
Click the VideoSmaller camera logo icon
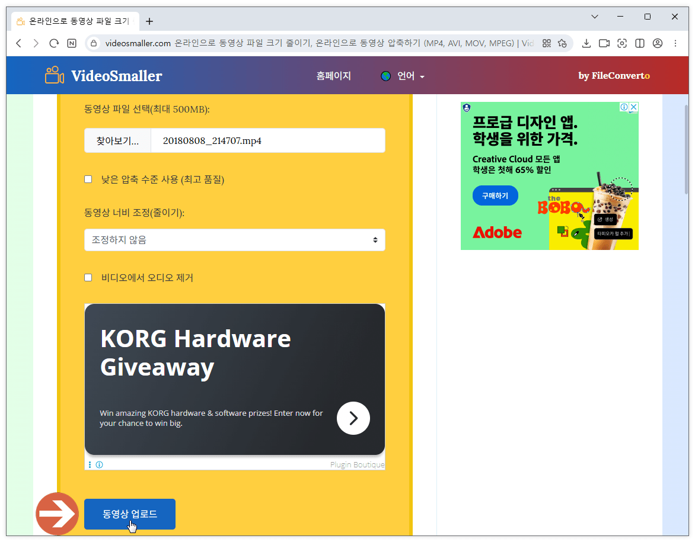pos(55,75)
